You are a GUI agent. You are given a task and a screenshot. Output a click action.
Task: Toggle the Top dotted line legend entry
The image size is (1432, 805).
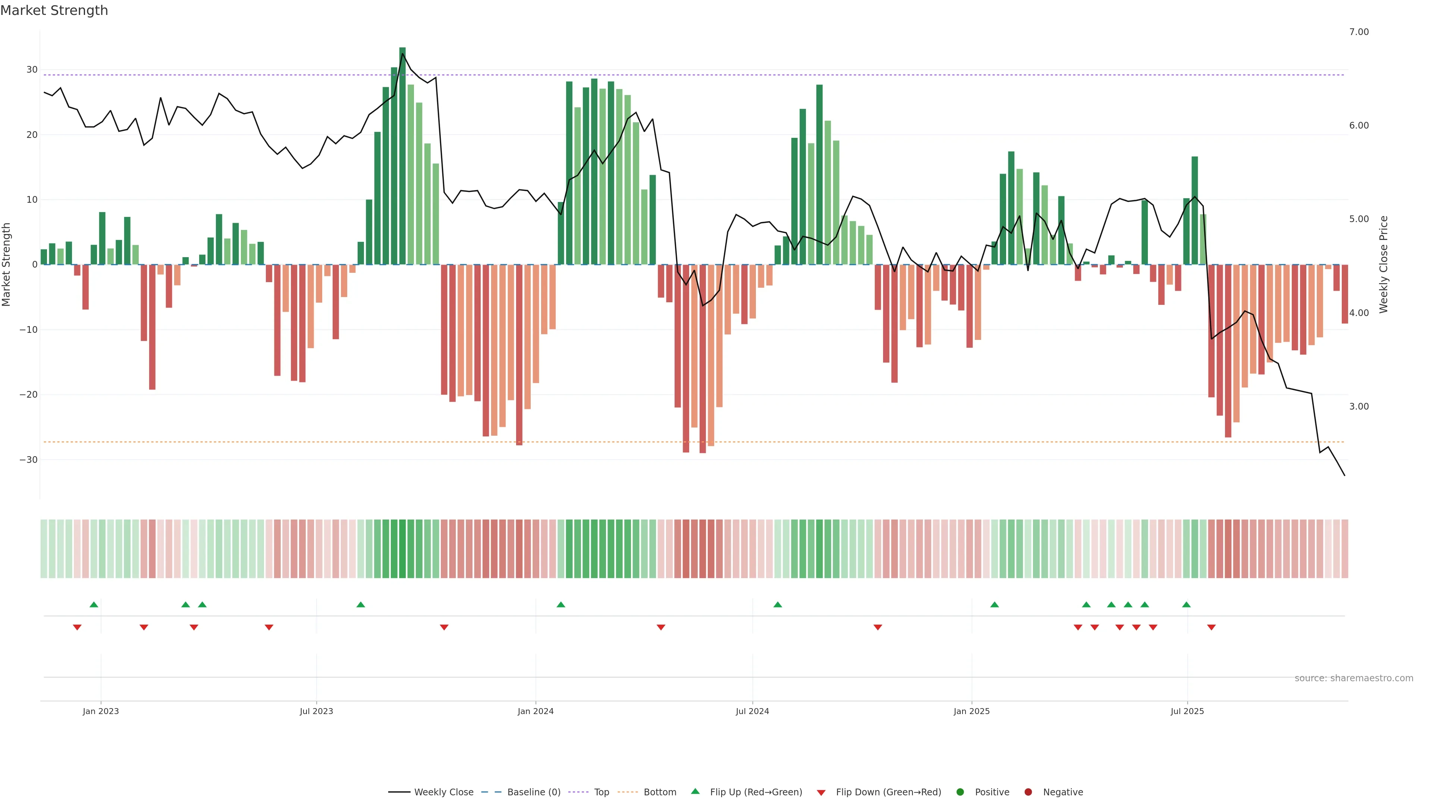(x=601, y=792)
